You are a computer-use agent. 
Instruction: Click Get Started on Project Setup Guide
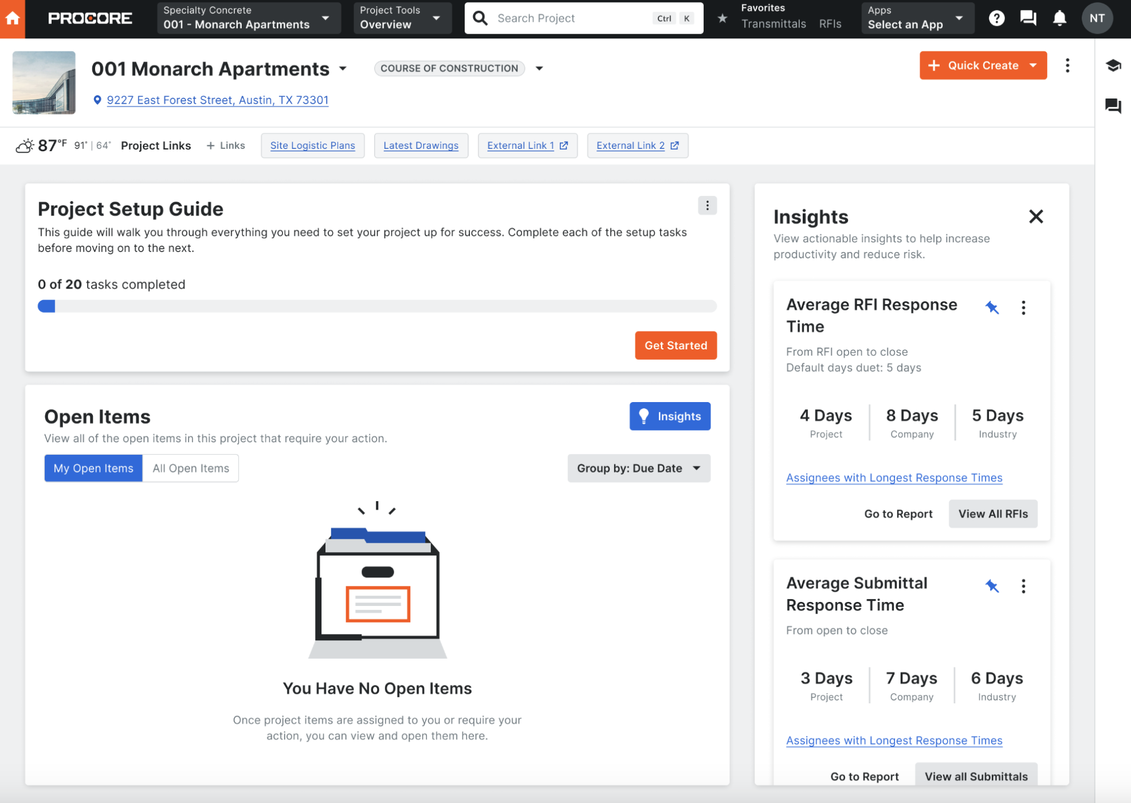[x=676, y=345]
